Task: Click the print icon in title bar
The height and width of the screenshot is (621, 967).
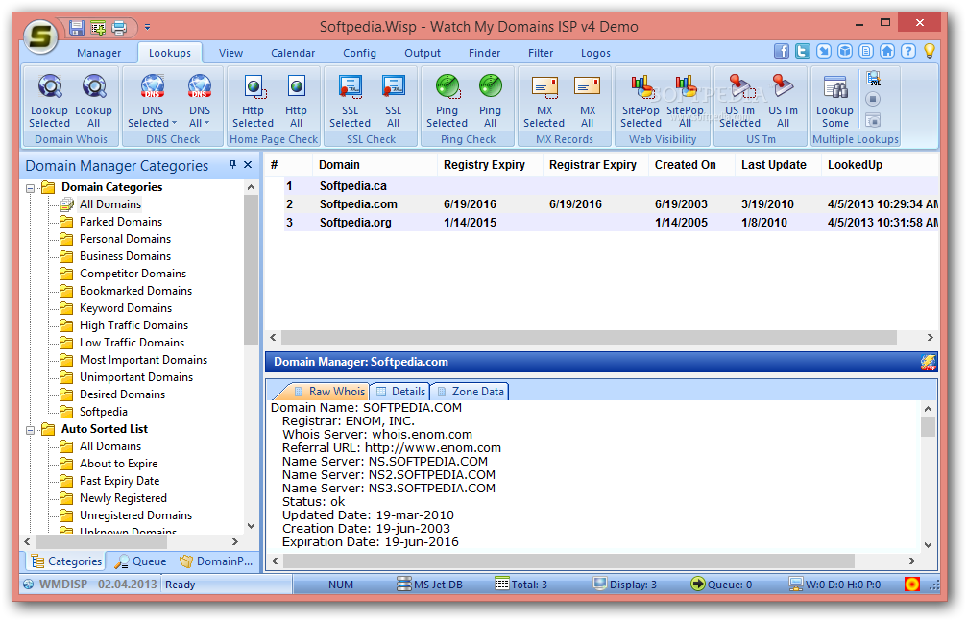Action: (x=120, y=27)
